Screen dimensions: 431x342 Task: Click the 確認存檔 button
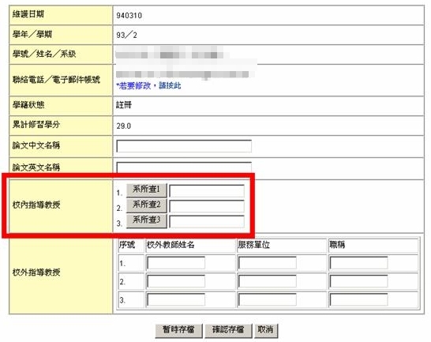[x=228, y=330]
